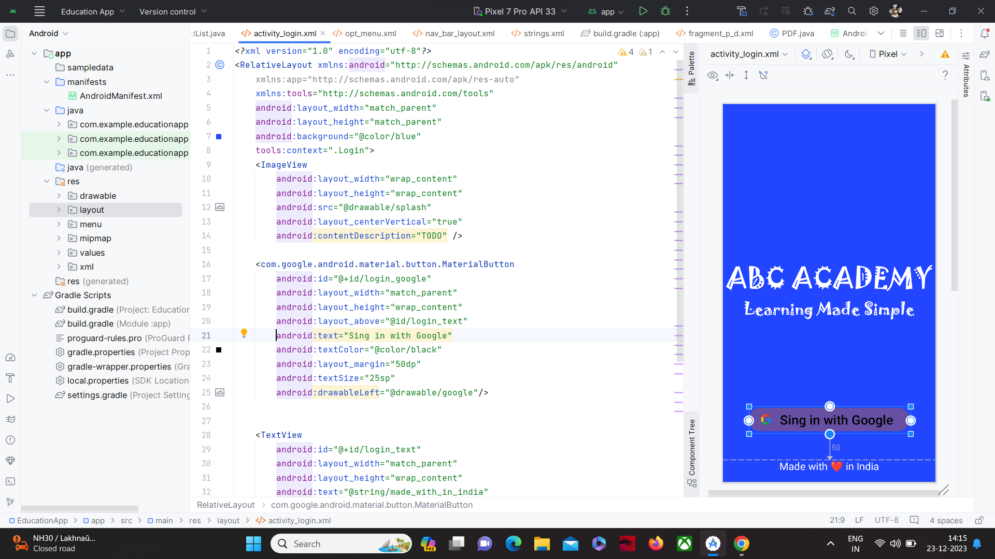
Task: Switch editor to split view mode
Action: pyautogui.click(x=921, y=33)
